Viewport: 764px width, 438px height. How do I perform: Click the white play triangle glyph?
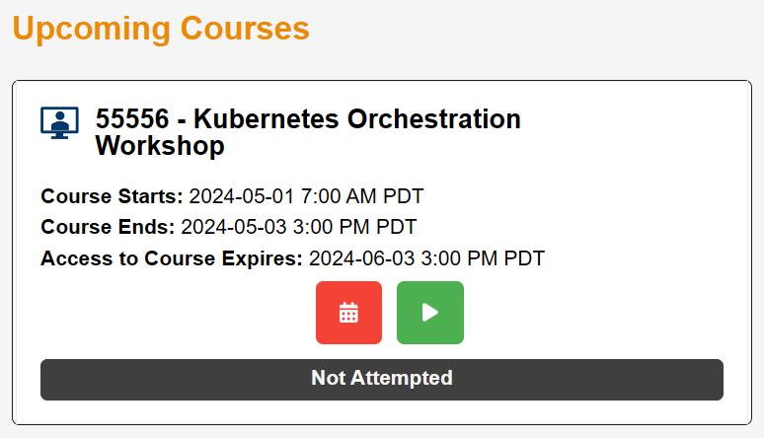[x=430, y=313]
